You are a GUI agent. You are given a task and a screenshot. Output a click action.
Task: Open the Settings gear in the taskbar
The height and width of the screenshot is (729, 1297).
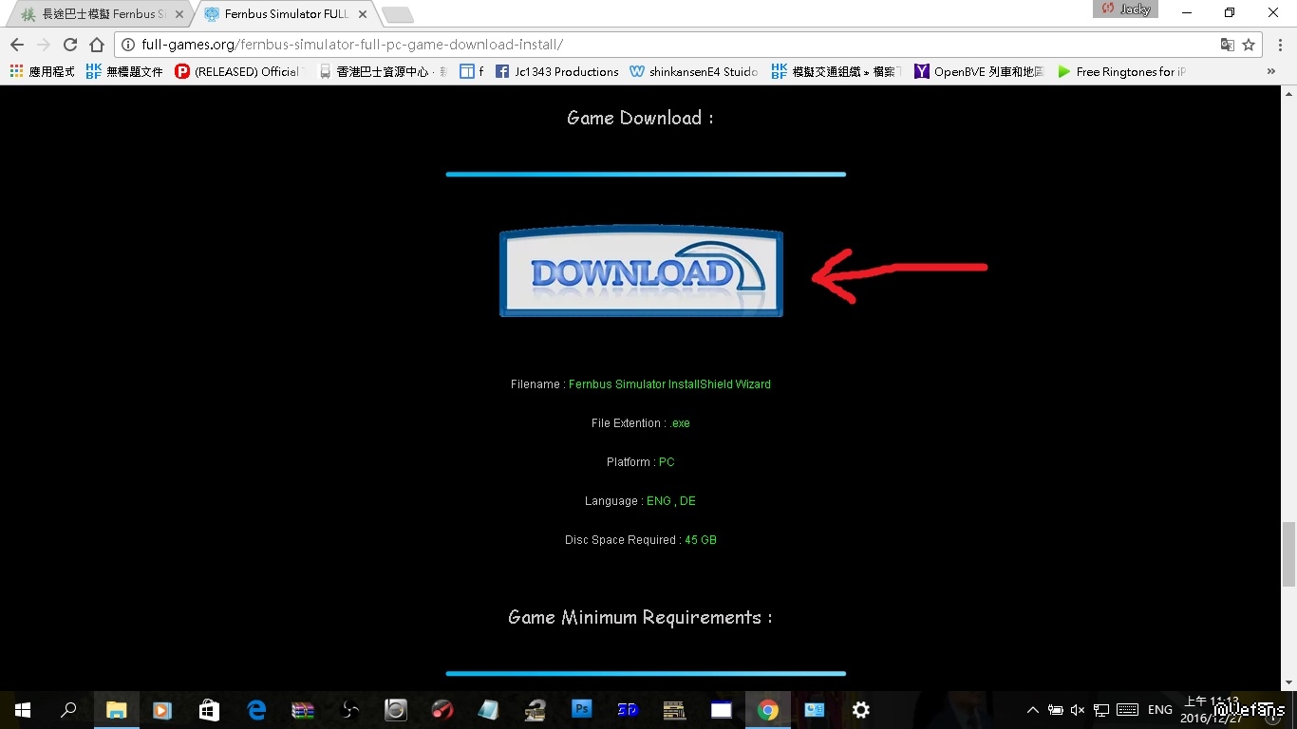861,709
